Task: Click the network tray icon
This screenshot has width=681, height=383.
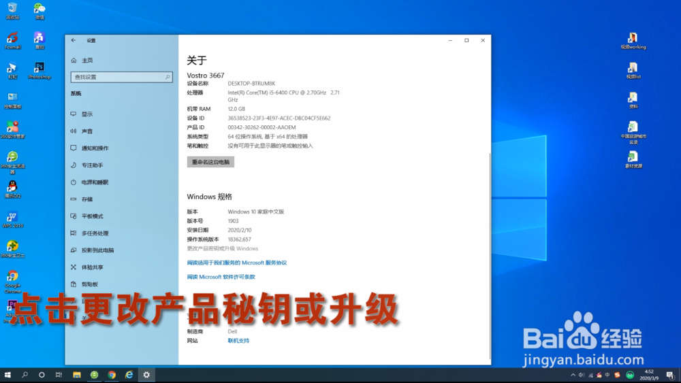Action: 590,376
